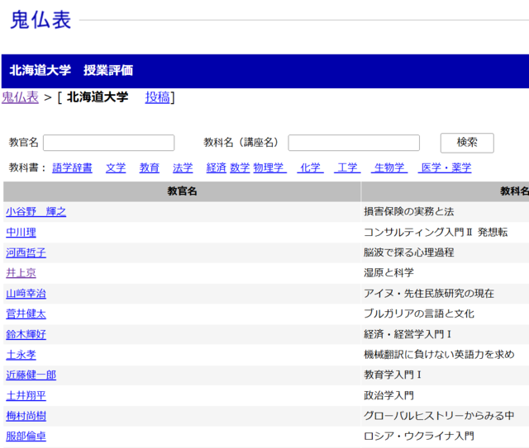Open the 投稿 link

point(157,97)
